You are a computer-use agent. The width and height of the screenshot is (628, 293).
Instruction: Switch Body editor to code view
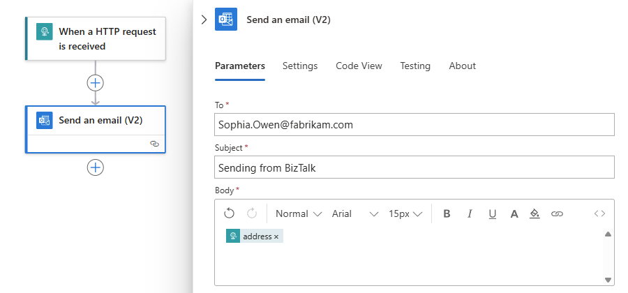pyautogui.click(x=599, y=213)
